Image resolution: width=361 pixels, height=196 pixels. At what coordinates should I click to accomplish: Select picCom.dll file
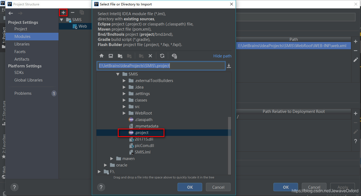pos(144,146)
